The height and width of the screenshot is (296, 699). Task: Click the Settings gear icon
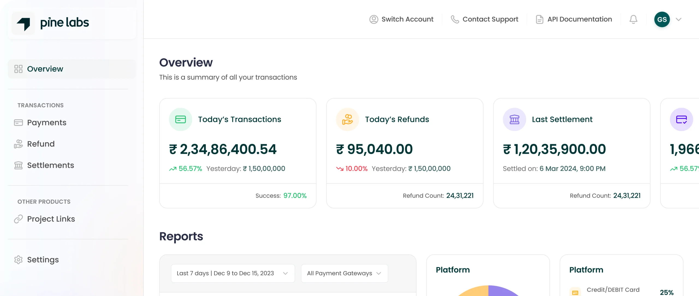18,260
